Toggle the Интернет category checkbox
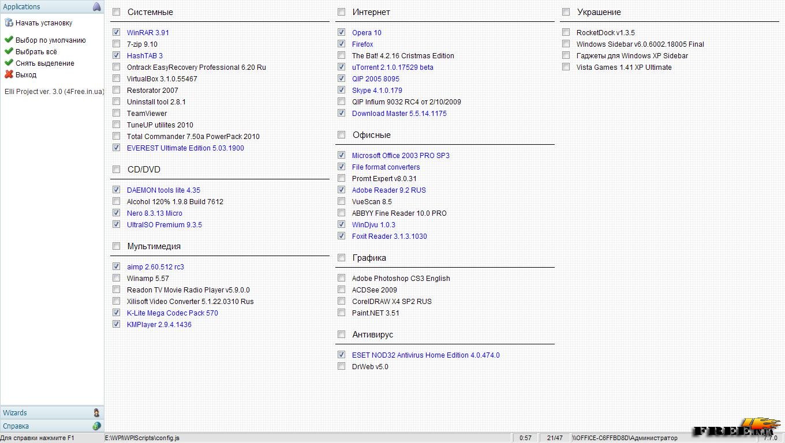 point(342,12)
